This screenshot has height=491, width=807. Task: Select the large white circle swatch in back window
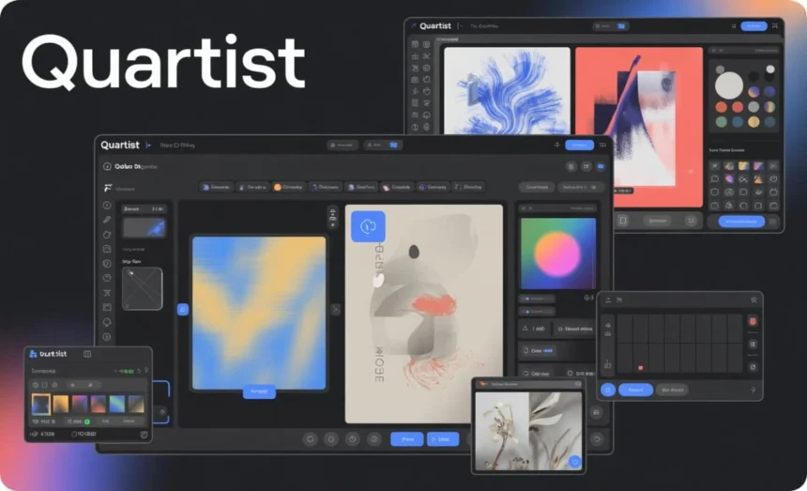[729, 84]
